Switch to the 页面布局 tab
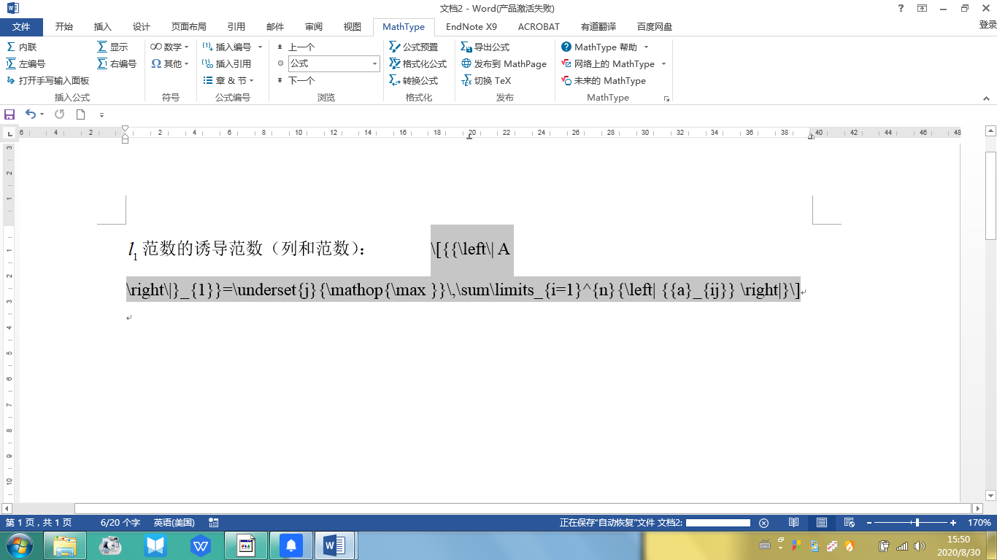 [189, 27]
